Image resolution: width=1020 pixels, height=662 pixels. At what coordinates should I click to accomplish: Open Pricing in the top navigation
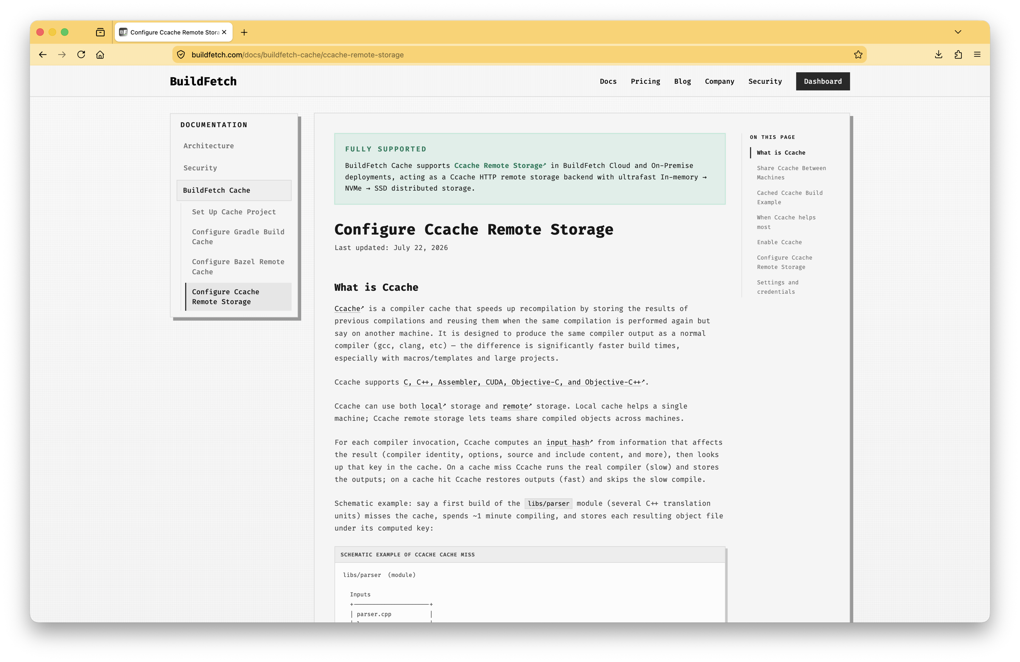click(645, 82)
